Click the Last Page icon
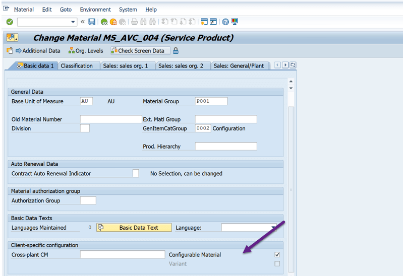Screen dimensions: 403x276 tap(192, 22)
